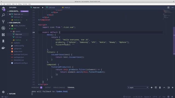Collapse the src folder
The width and height of the screenshot is (175, 98).
click(10, 29)
